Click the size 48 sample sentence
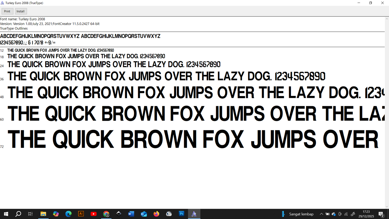This screenshot has width=389, height=219. 196,92
